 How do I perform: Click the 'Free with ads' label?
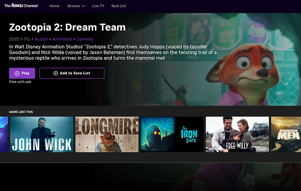coord(20,82)
